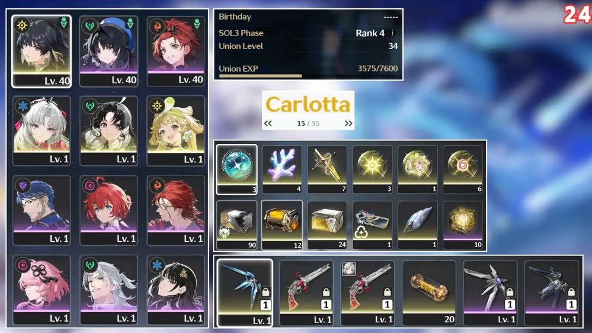Select the golden chest item with count 12

click(282, 225)
